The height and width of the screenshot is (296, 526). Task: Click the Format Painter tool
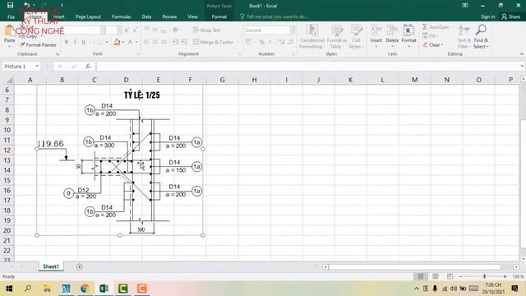click(38, 44)
